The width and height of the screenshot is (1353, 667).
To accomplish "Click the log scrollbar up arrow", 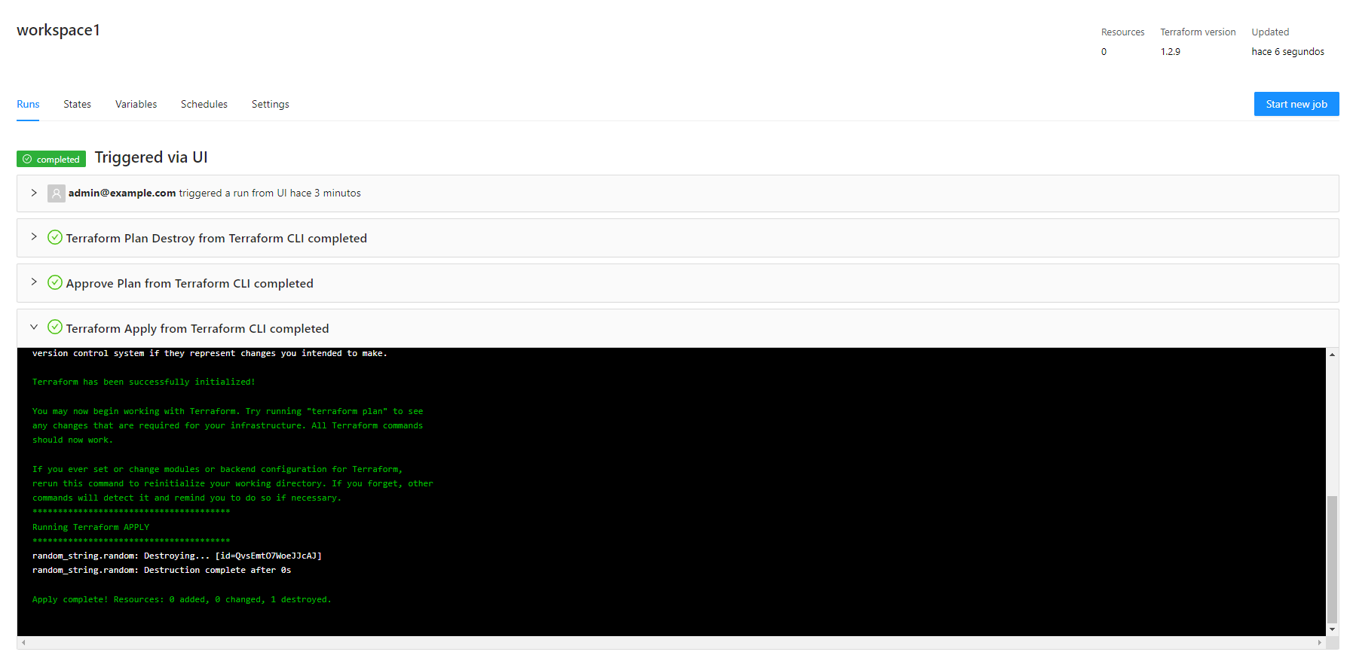I will tap(1333, 355).
